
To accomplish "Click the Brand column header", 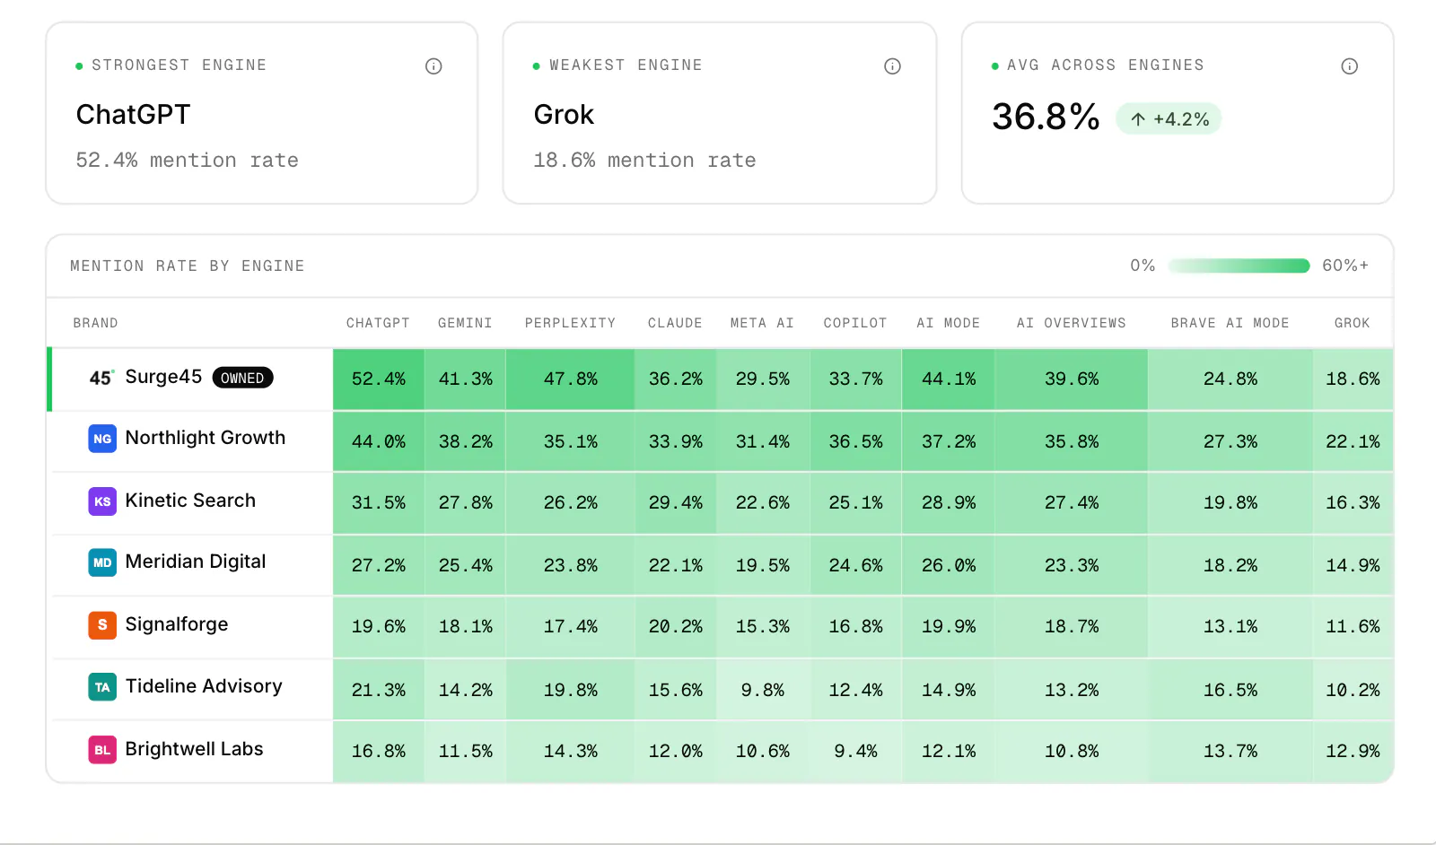I will point(95,323).
